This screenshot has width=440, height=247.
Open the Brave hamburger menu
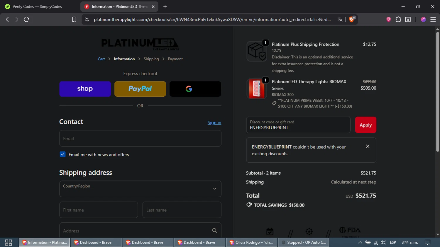[433, 19]
